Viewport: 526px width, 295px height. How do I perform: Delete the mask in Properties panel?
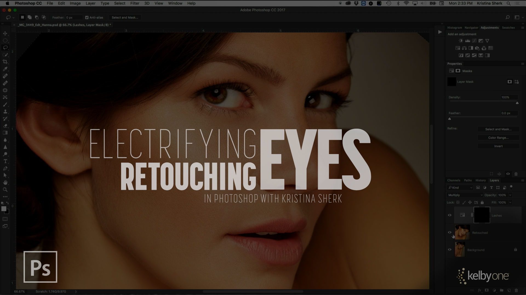[516, 174]
